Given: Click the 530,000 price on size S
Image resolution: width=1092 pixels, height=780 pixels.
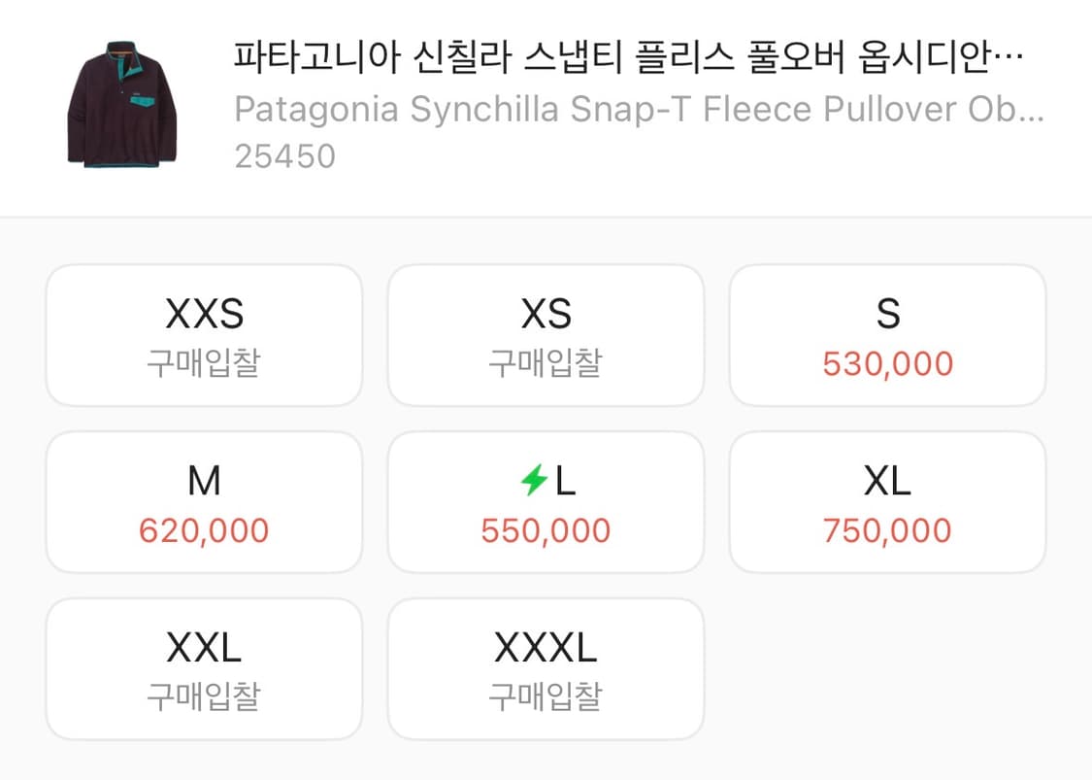Looking at the screenshot, I should tap(887, 363).
